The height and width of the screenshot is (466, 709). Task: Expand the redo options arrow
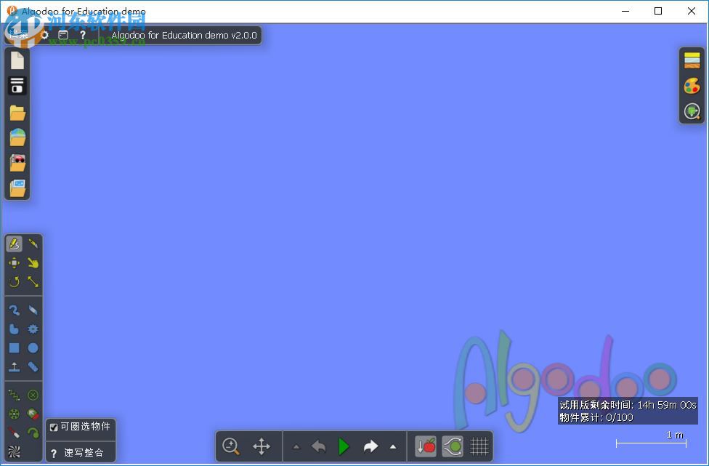[392, 446]
